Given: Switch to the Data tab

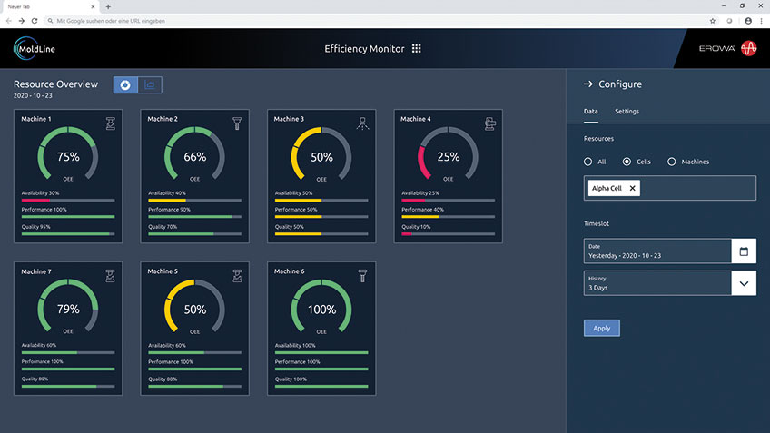Looking at the screenshot, I should coord(590,112).
